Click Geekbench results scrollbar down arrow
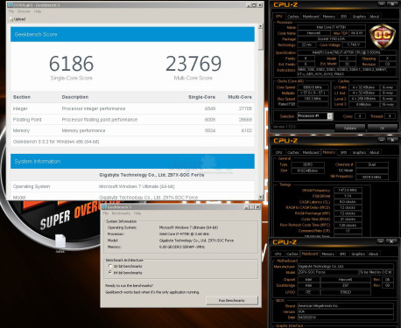 tap(260, 198)
